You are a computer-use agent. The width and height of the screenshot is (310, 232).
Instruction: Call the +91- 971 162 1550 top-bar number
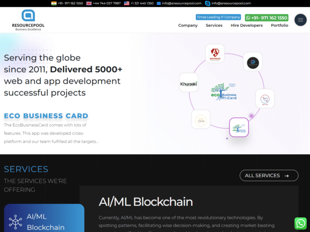click(70, 3)
